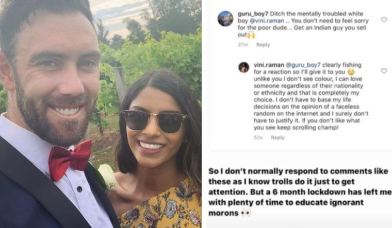Image resolution: width=392 pixels, height=228 pixels.
Task: Click the 53s timestamp under the reply
Action: (258, 138)
